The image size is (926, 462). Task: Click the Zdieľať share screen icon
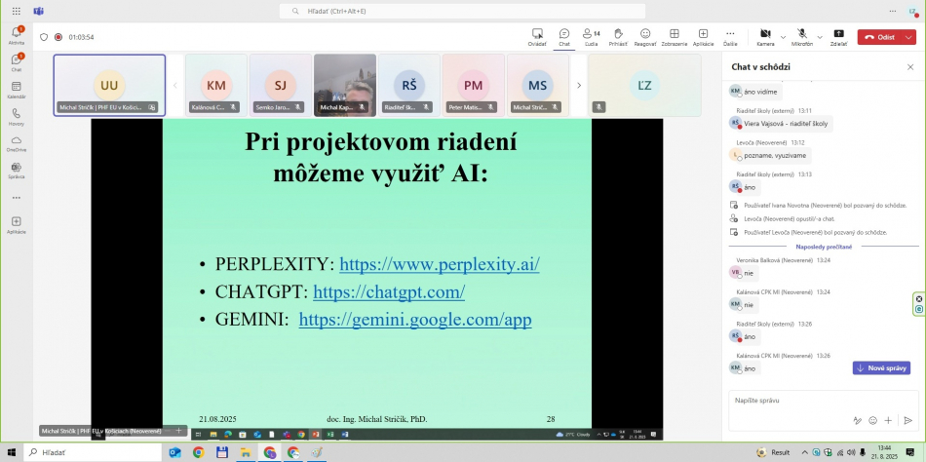(838, 36)
